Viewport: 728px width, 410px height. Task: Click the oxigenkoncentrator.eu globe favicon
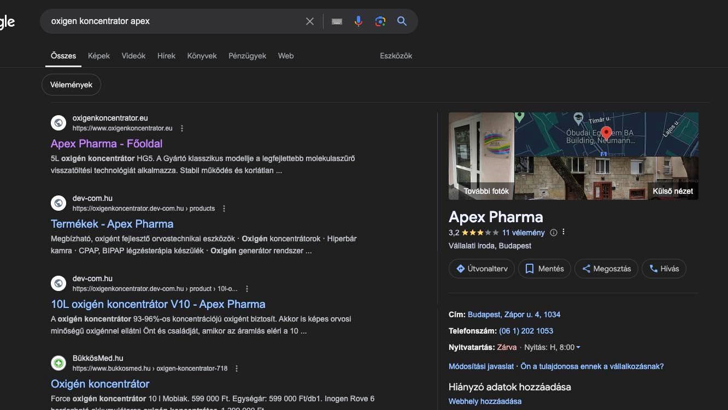[58, 123]
